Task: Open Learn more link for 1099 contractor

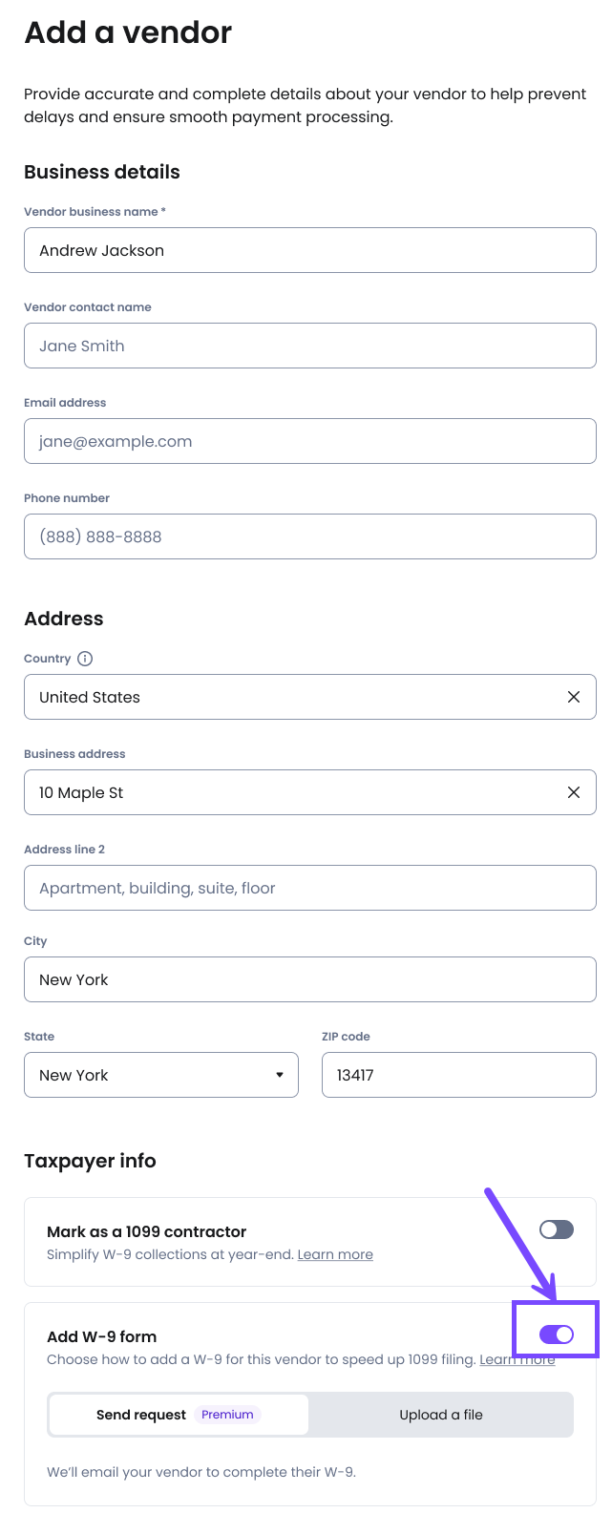Action: [335, 1254]
